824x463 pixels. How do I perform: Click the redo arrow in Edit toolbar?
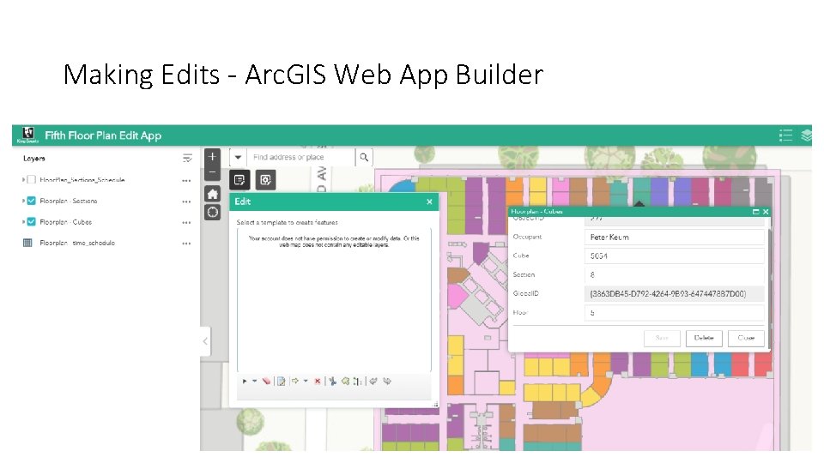(x=387, y=381)
